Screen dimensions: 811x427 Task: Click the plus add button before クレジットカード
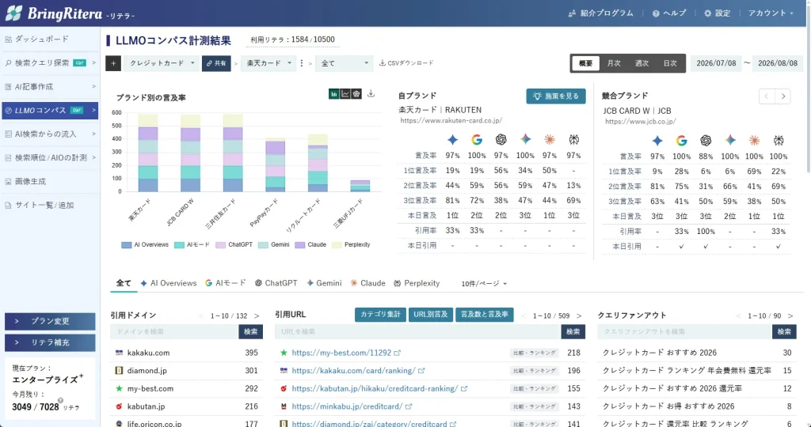click(113, 63)
